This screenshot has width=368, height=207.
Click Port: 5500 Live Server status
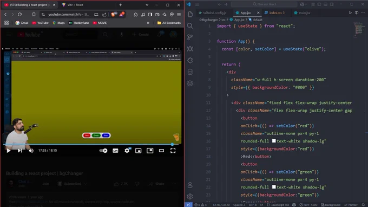point(308,205)
